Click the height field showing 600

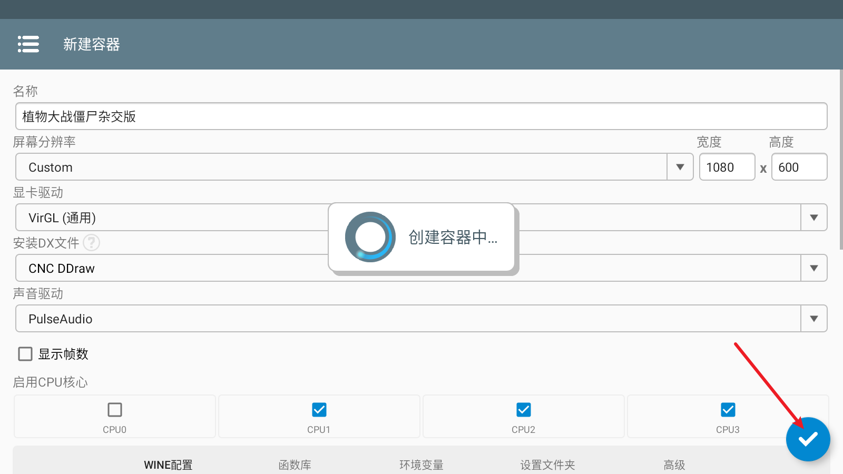click(x=799, y=167)
